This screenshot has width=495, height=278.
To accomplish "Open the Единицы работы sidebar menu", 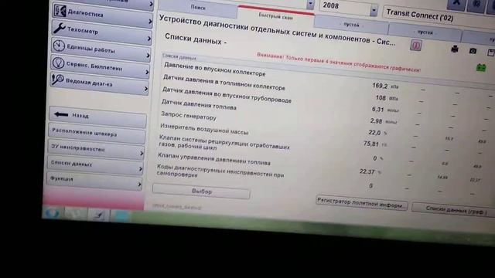I will (101, 49).
